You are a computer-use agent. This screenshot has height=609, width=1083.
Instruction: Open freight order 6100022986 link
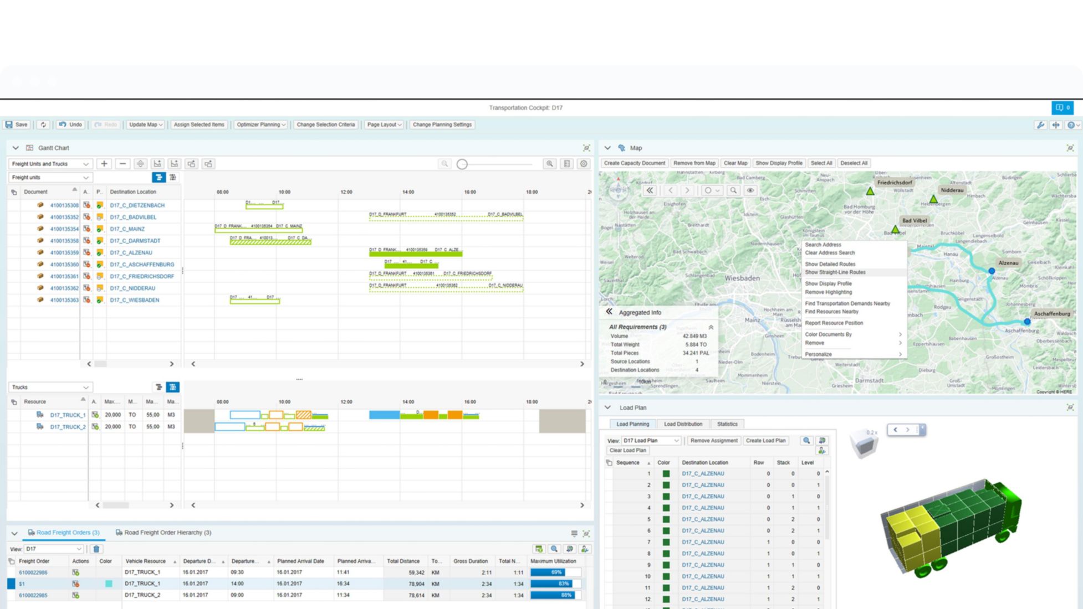[33, 572]
